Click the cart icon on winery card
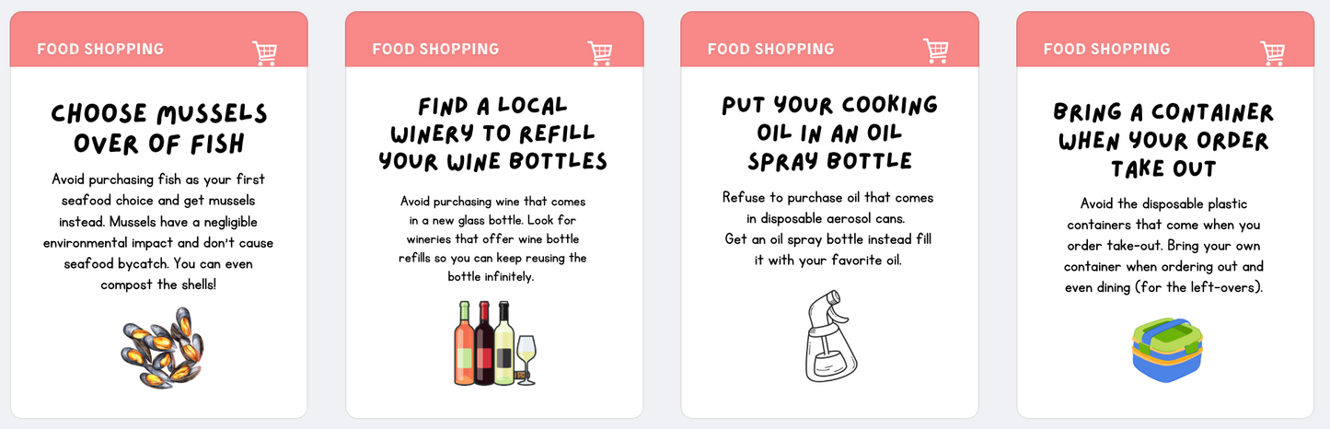Screen dimensions: 1330x429 600,52
